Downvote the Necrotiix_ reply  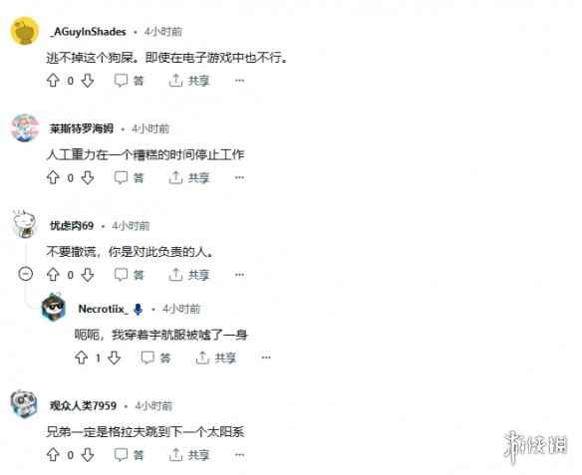(x=114, y=357)
